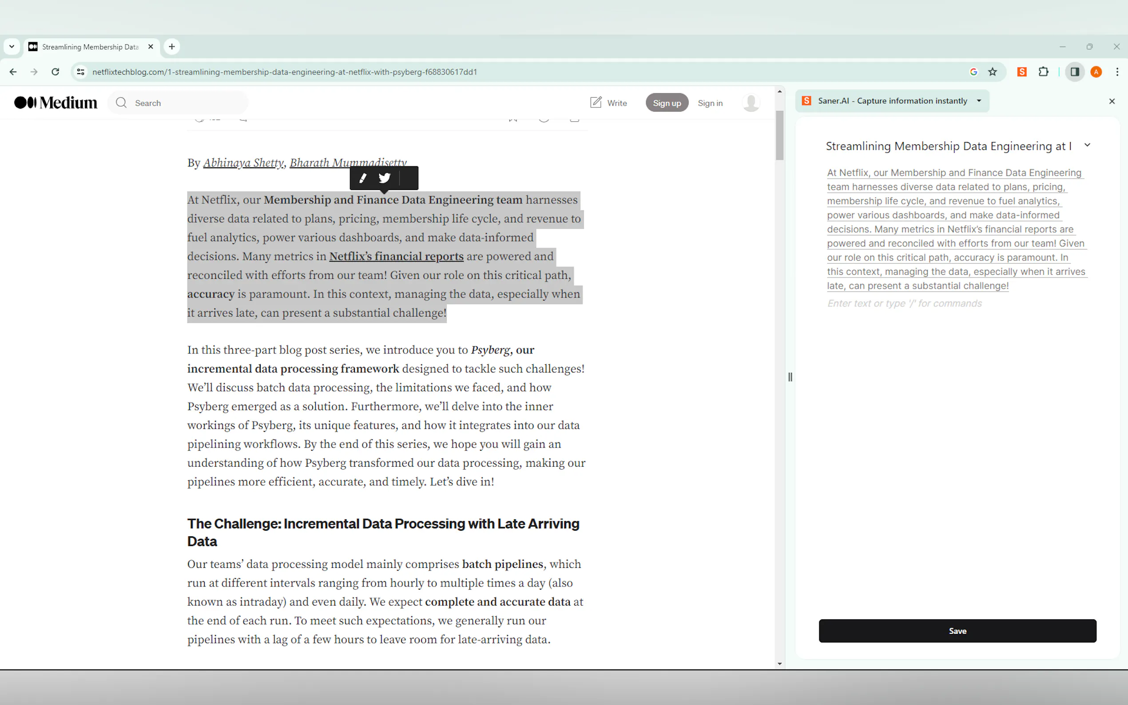Share selected text via Twitter icon
Viewport: 1128px width, 705px height.
pyautogui.click(x=384, y=178)
